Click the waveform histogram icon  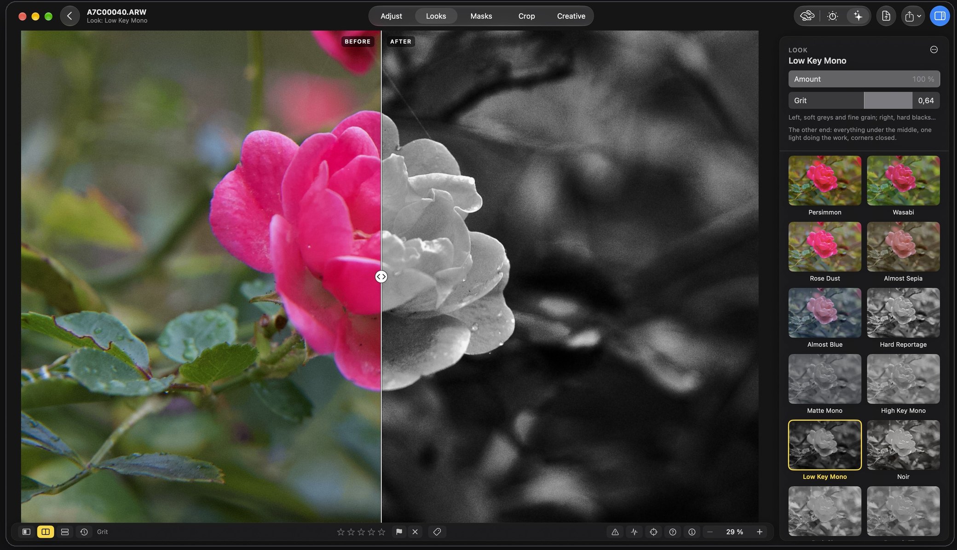(634, 532)
